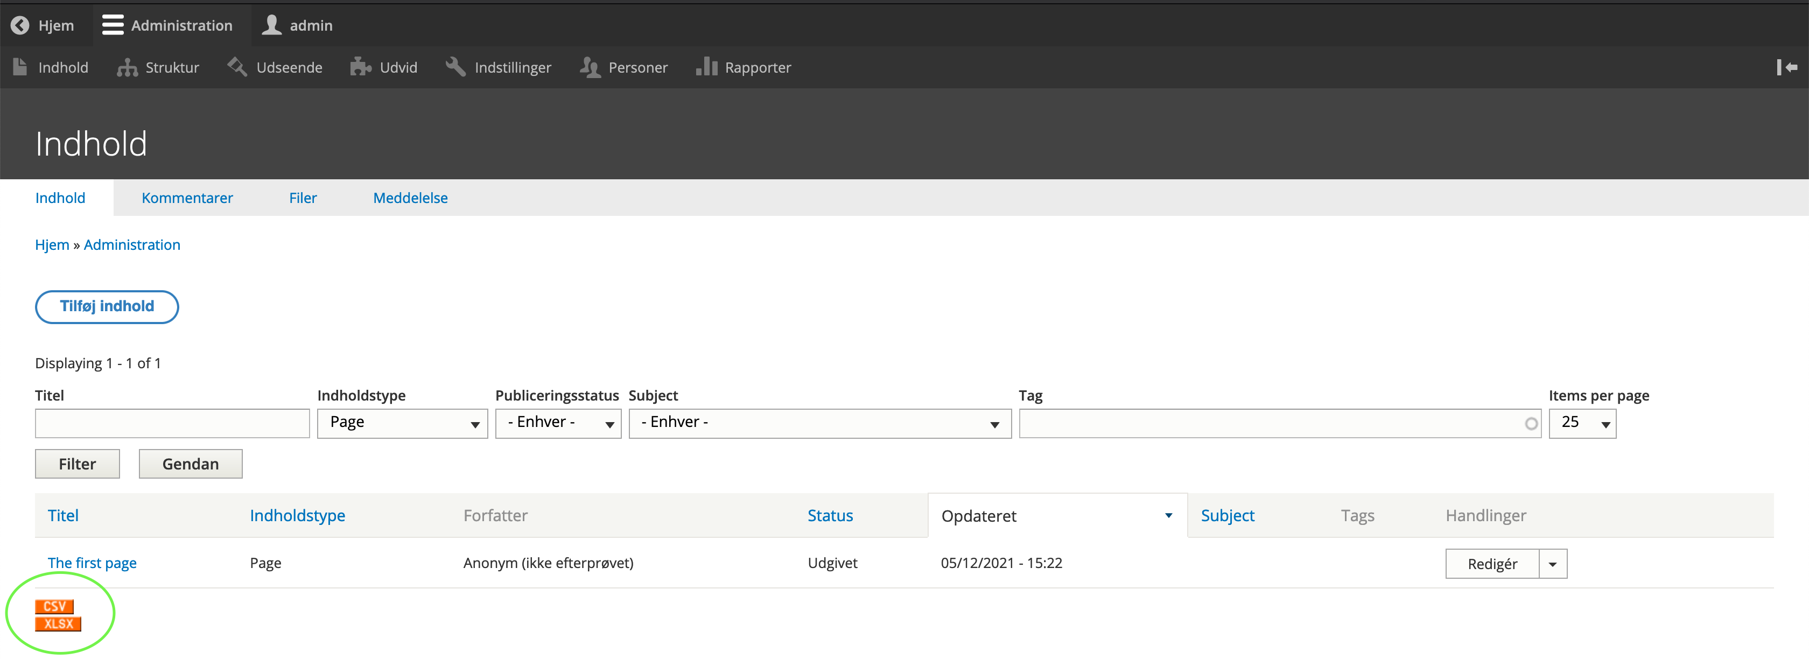The height and width of the screenshot is (659, 1809).
Task: Expand the Redigér actions dropdown arrow
Action: tap(1552, 564)
